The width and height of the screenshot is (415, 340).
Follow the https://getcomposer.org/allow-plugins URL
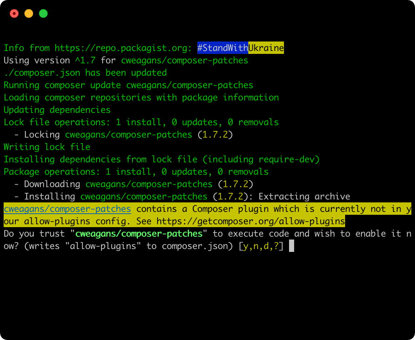point(251,221)
